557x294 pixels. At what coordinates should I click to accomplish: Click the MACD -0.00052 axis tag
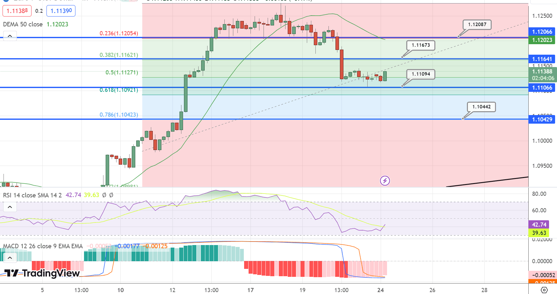[543, 275]
